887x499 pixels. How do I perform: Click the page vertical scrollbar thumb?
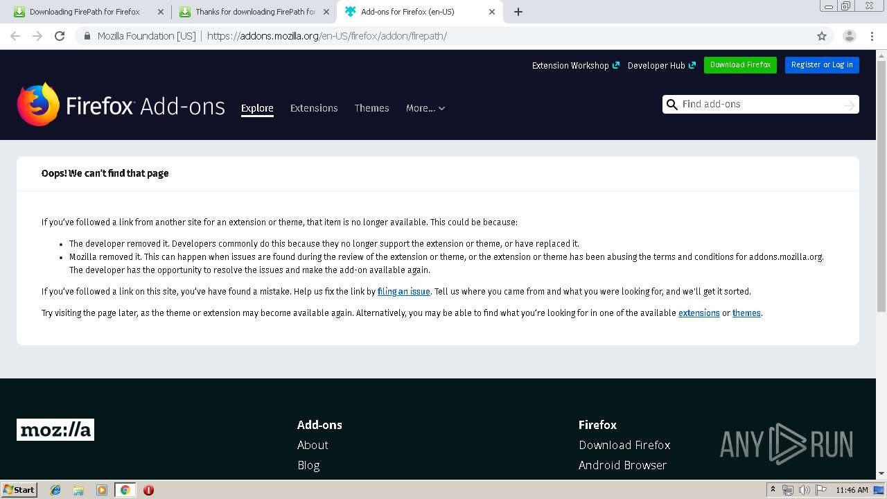click(881, 187)
